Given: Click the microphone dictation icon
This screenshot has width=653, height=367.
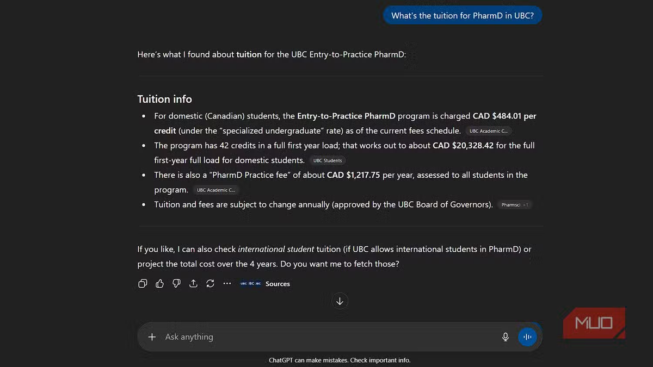Looking at the screenshot, I should (x=506, y=337).
